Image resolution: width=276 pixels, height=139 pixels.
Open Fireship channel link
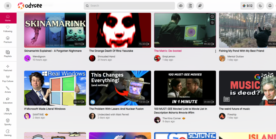click(x=232, y=114)
